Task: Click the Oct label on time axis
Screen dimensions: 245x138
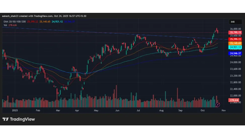Action: pyautogui.click(x=203, y=110)
